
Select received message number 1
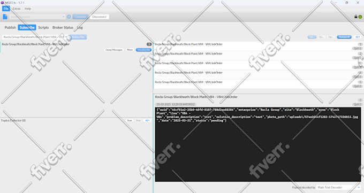click(258, 47)
